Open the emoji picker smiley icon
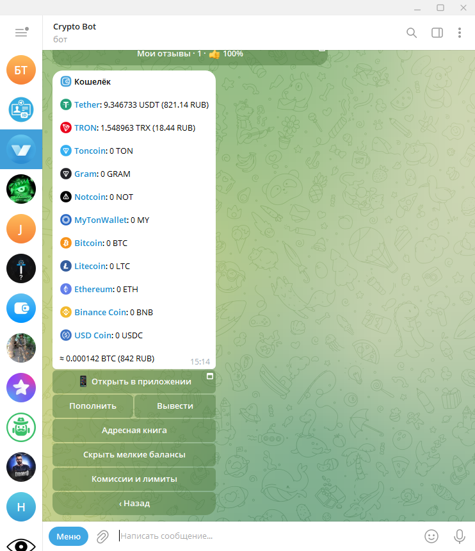Screen dimensions: 475x551 click(x=431, y=536)
